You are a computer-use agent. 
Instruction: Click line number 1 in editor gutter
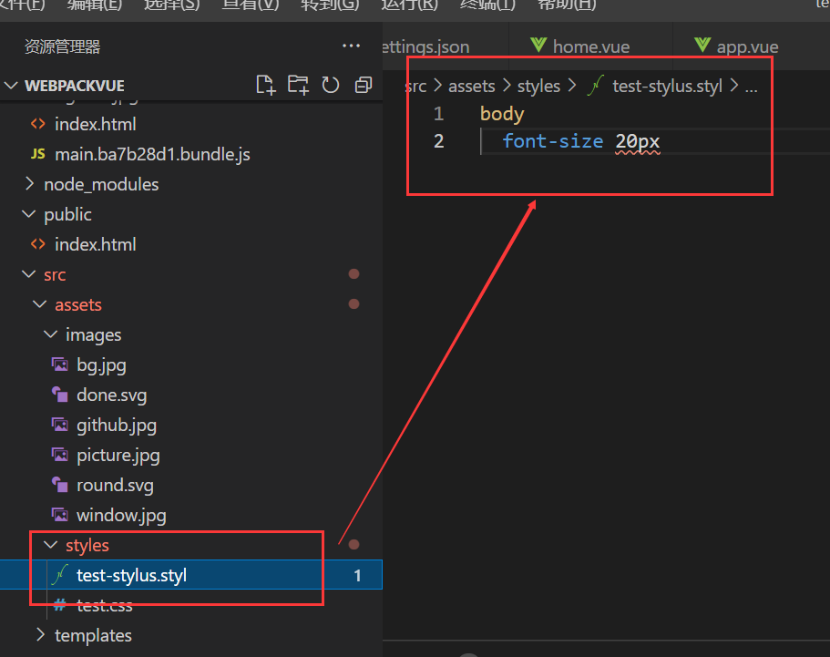tap(438, 114)
